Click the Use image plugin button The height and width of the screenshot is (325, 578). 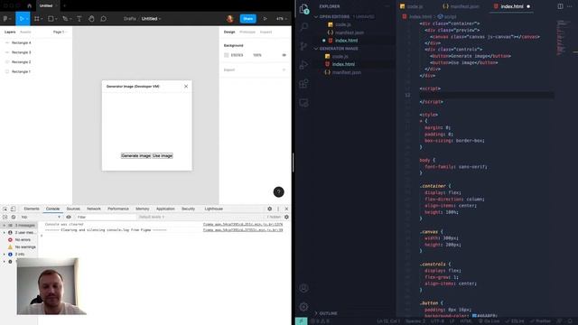163,156
